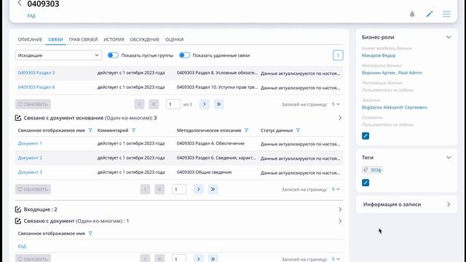Open the ИСТОРИЯ tab
This screenshot has width=466, height=262.
point(114,39)
